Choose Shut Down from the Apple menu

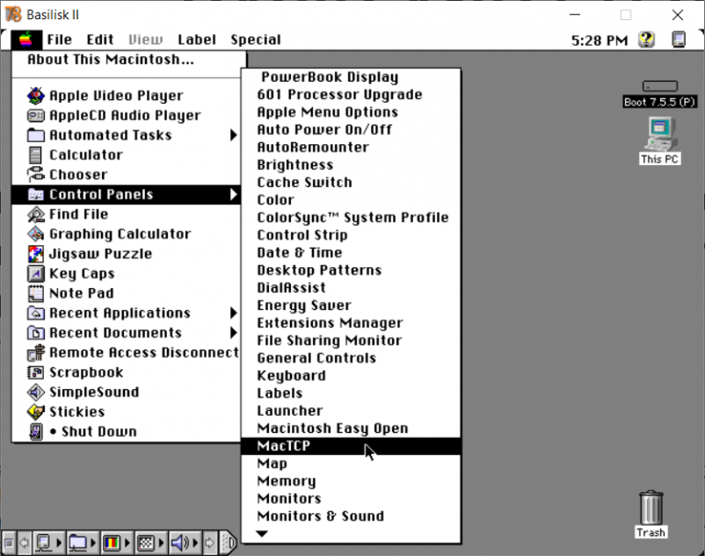126,432
